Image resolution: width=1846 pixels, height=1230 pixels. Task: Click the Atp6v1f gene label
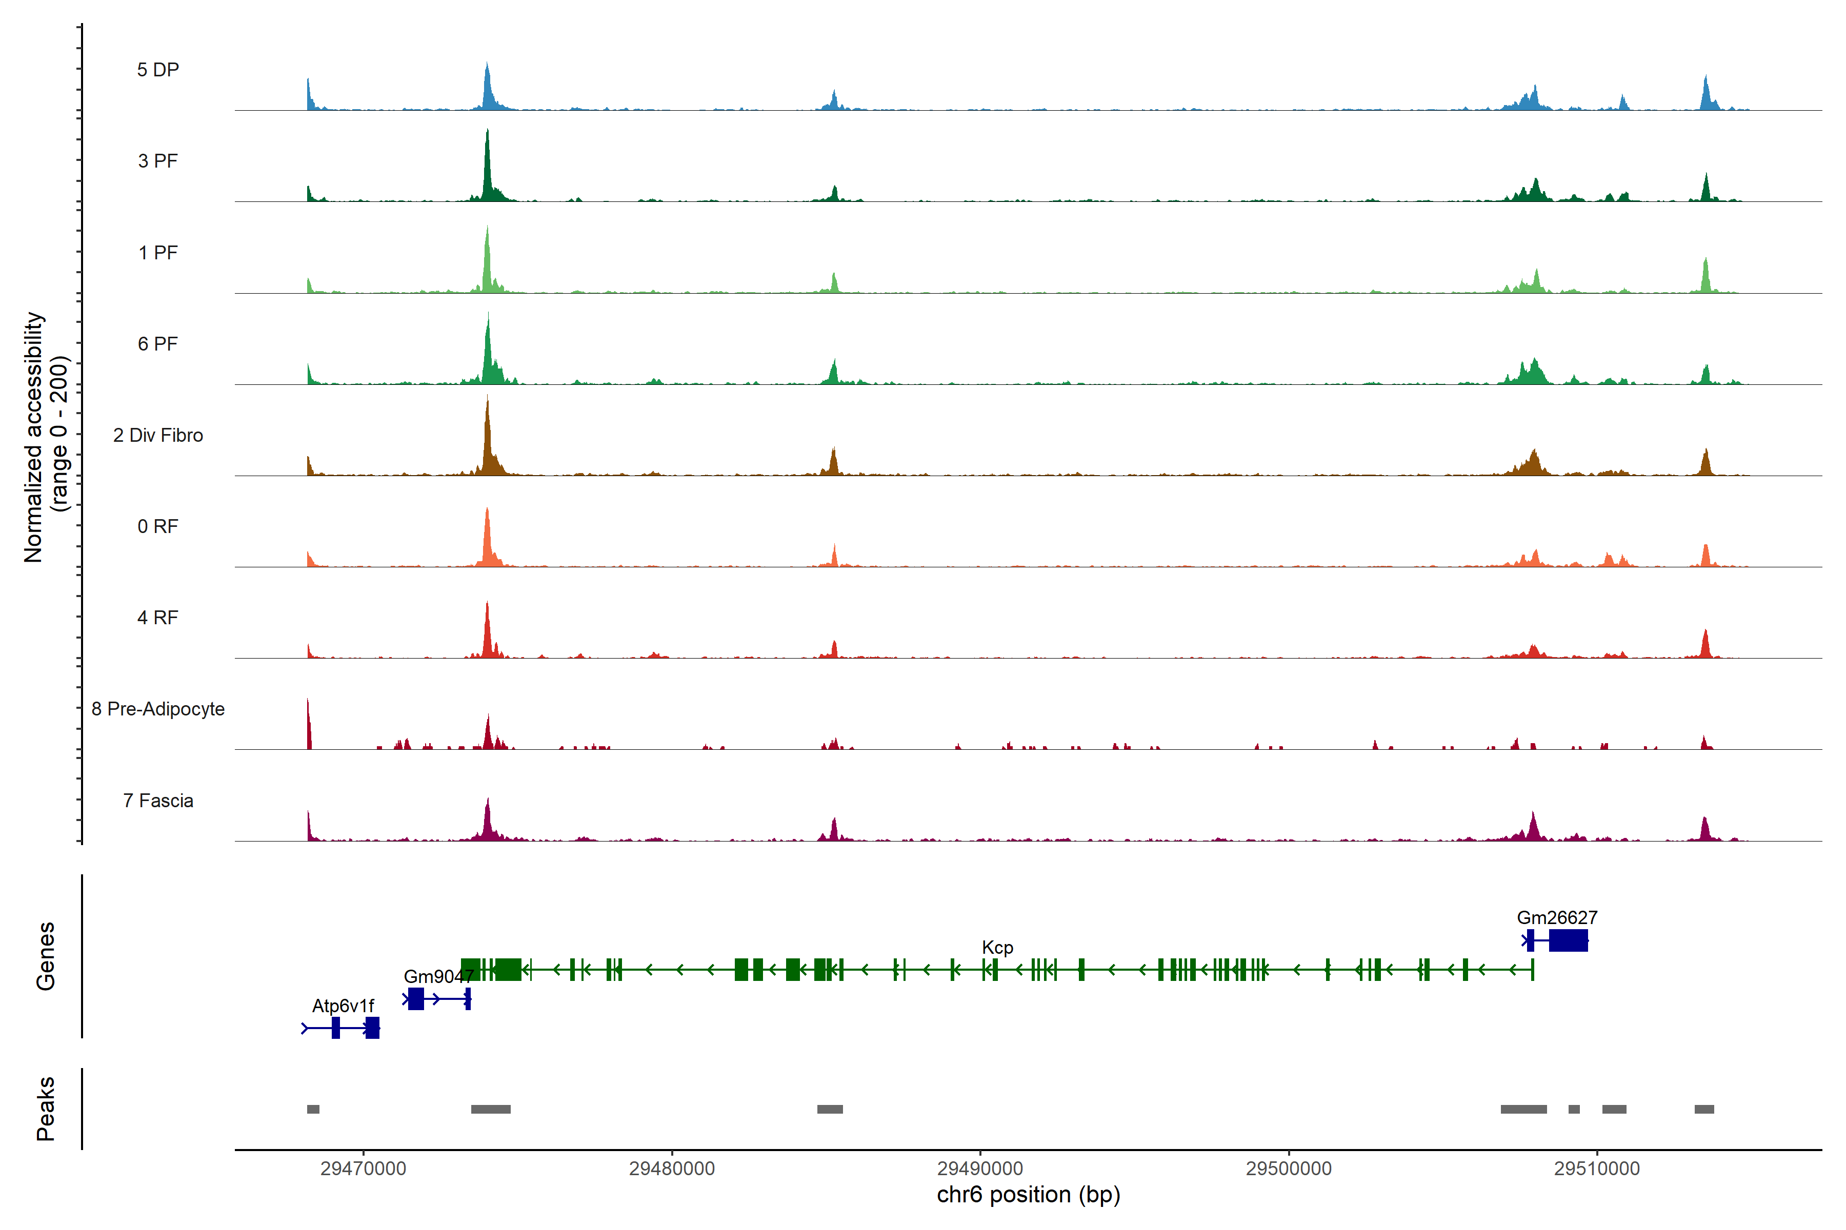coord(343,1006)
